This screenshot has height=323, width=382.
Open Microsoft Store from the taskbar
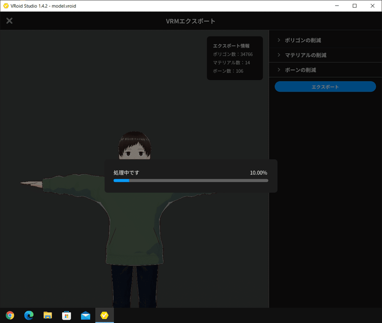[x=66, y=315]
